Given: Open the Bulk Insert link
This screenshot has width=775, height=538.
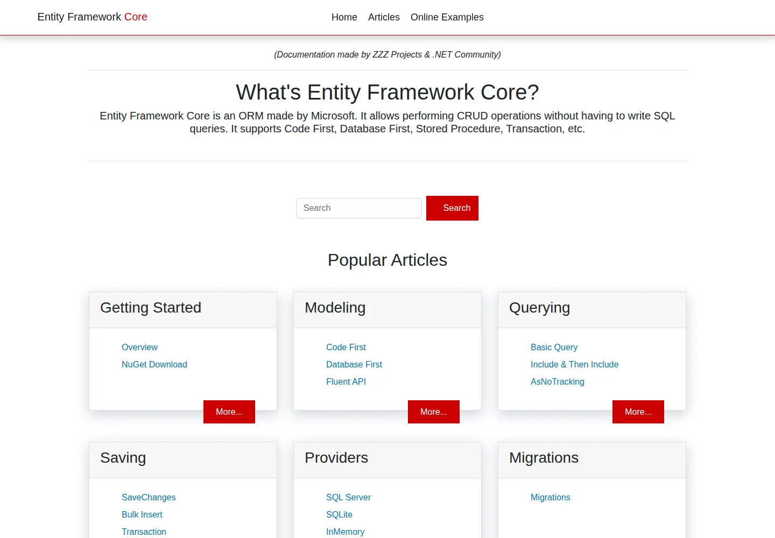Looking at the screenshot, I should pos(142,514).
